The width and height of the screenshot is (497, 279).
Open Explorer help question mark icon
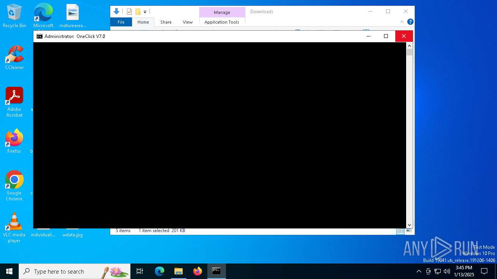point(410,22)
